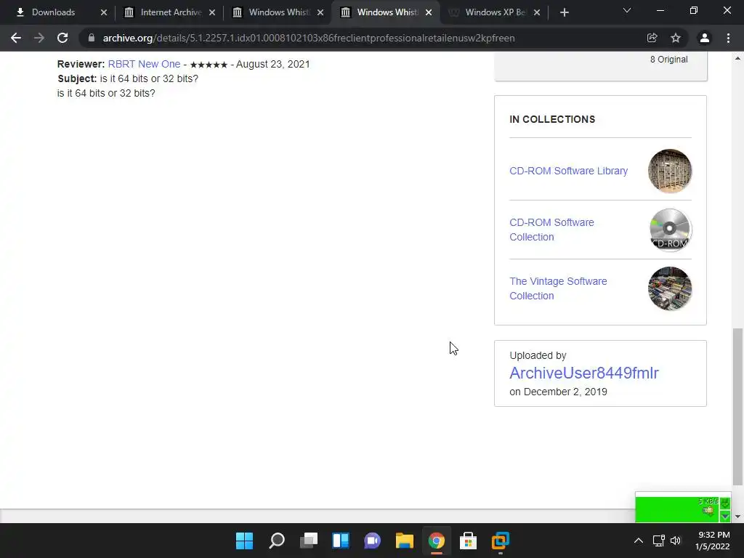Click Vintage Software Collection thumbnail

coord(669,288)
